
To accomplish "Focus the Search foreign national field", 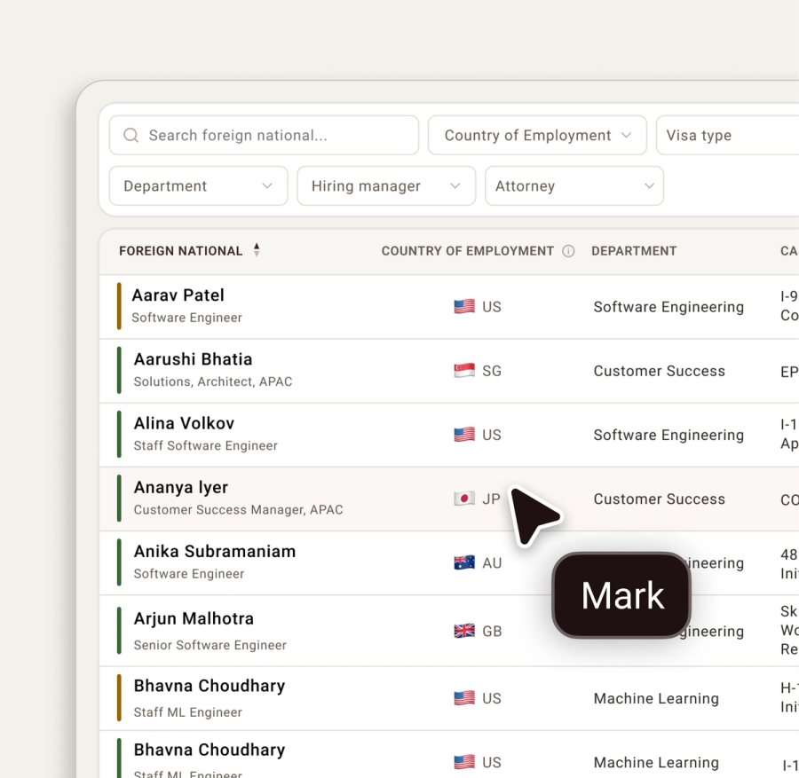I will (x=264, y=135).
